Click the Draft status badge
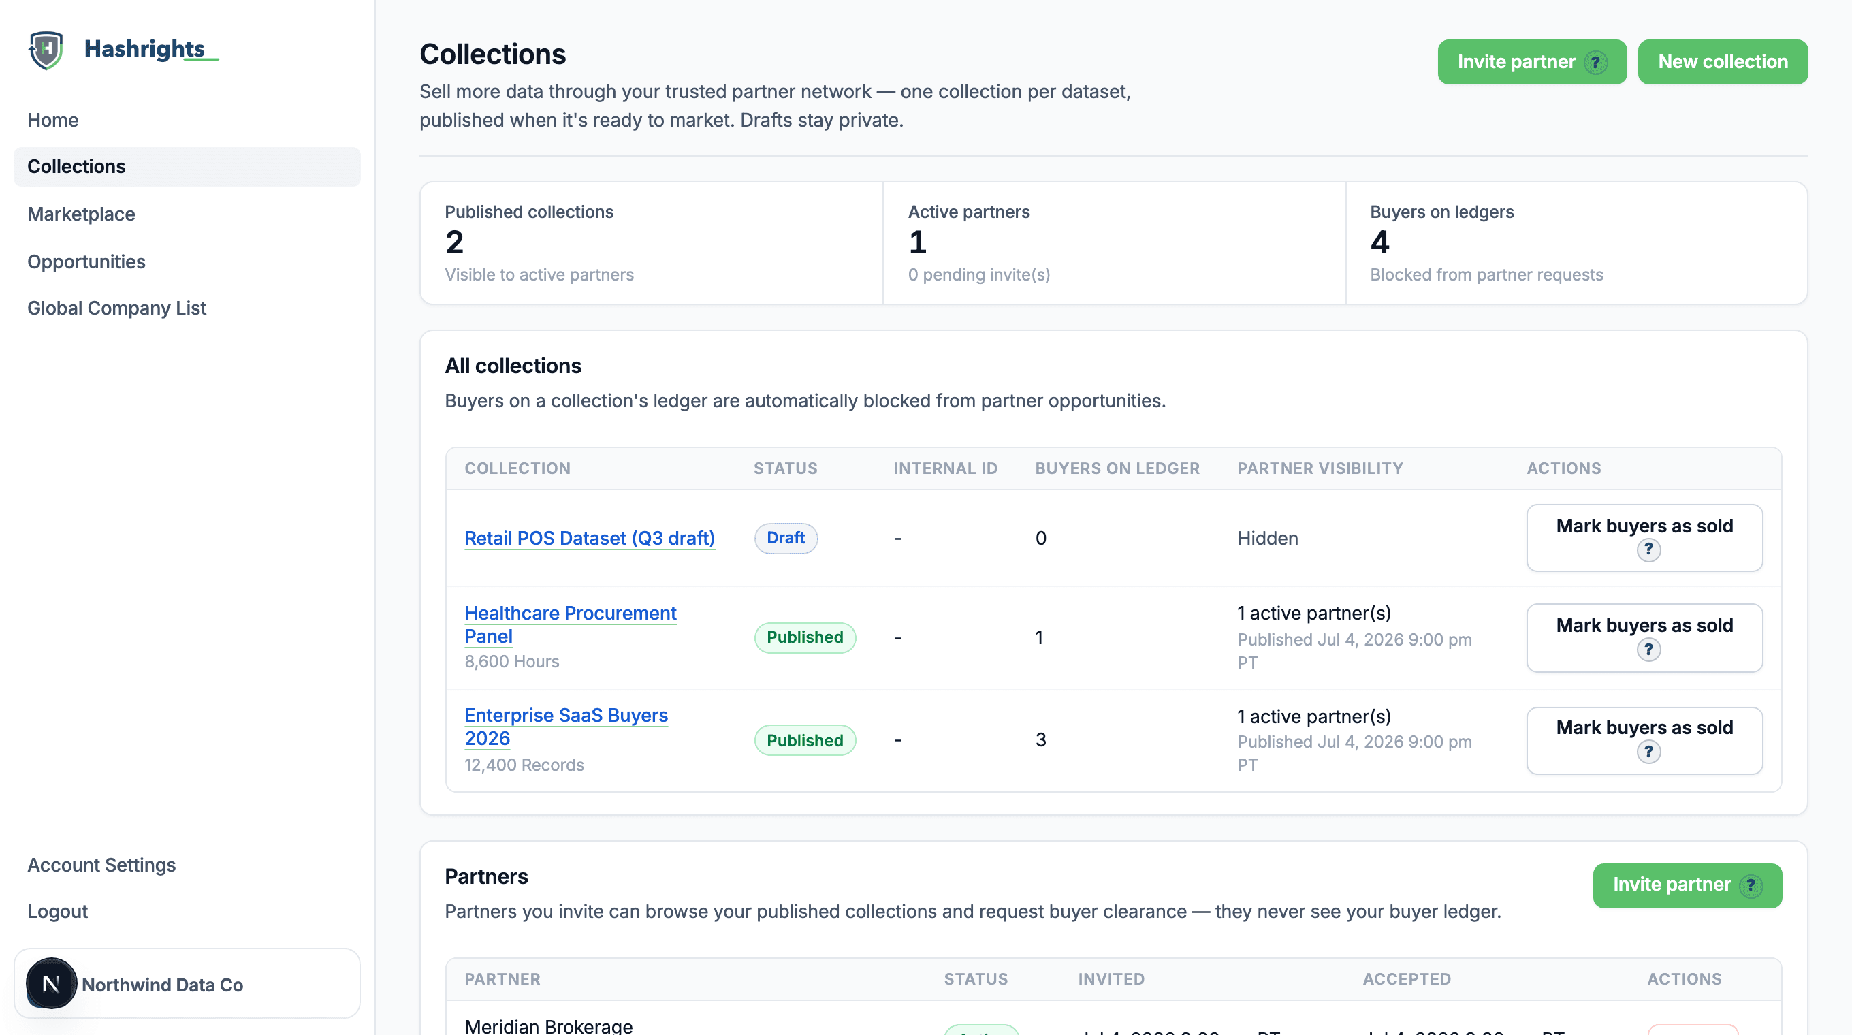 pyautogui.click(x=786, y=539)
